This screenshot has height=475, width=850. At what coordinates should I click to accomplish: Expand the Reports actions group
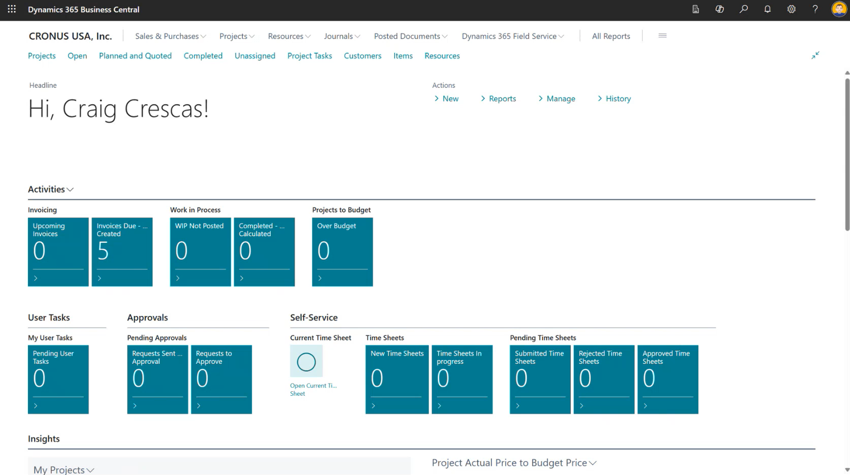point(498,99)
